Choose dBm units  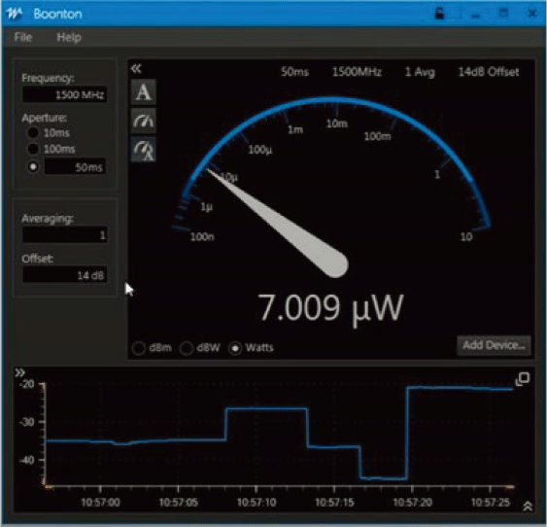139,348
